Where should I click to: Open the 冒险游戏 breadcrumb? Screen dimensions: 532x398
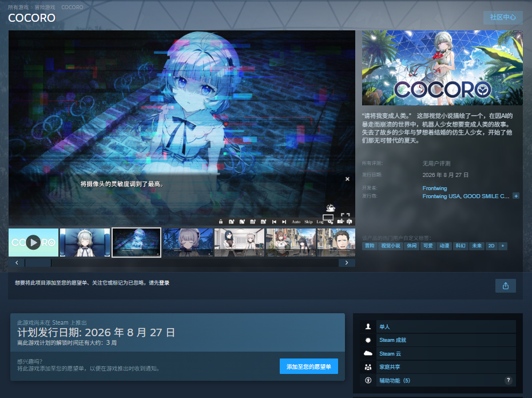[45, 7]
